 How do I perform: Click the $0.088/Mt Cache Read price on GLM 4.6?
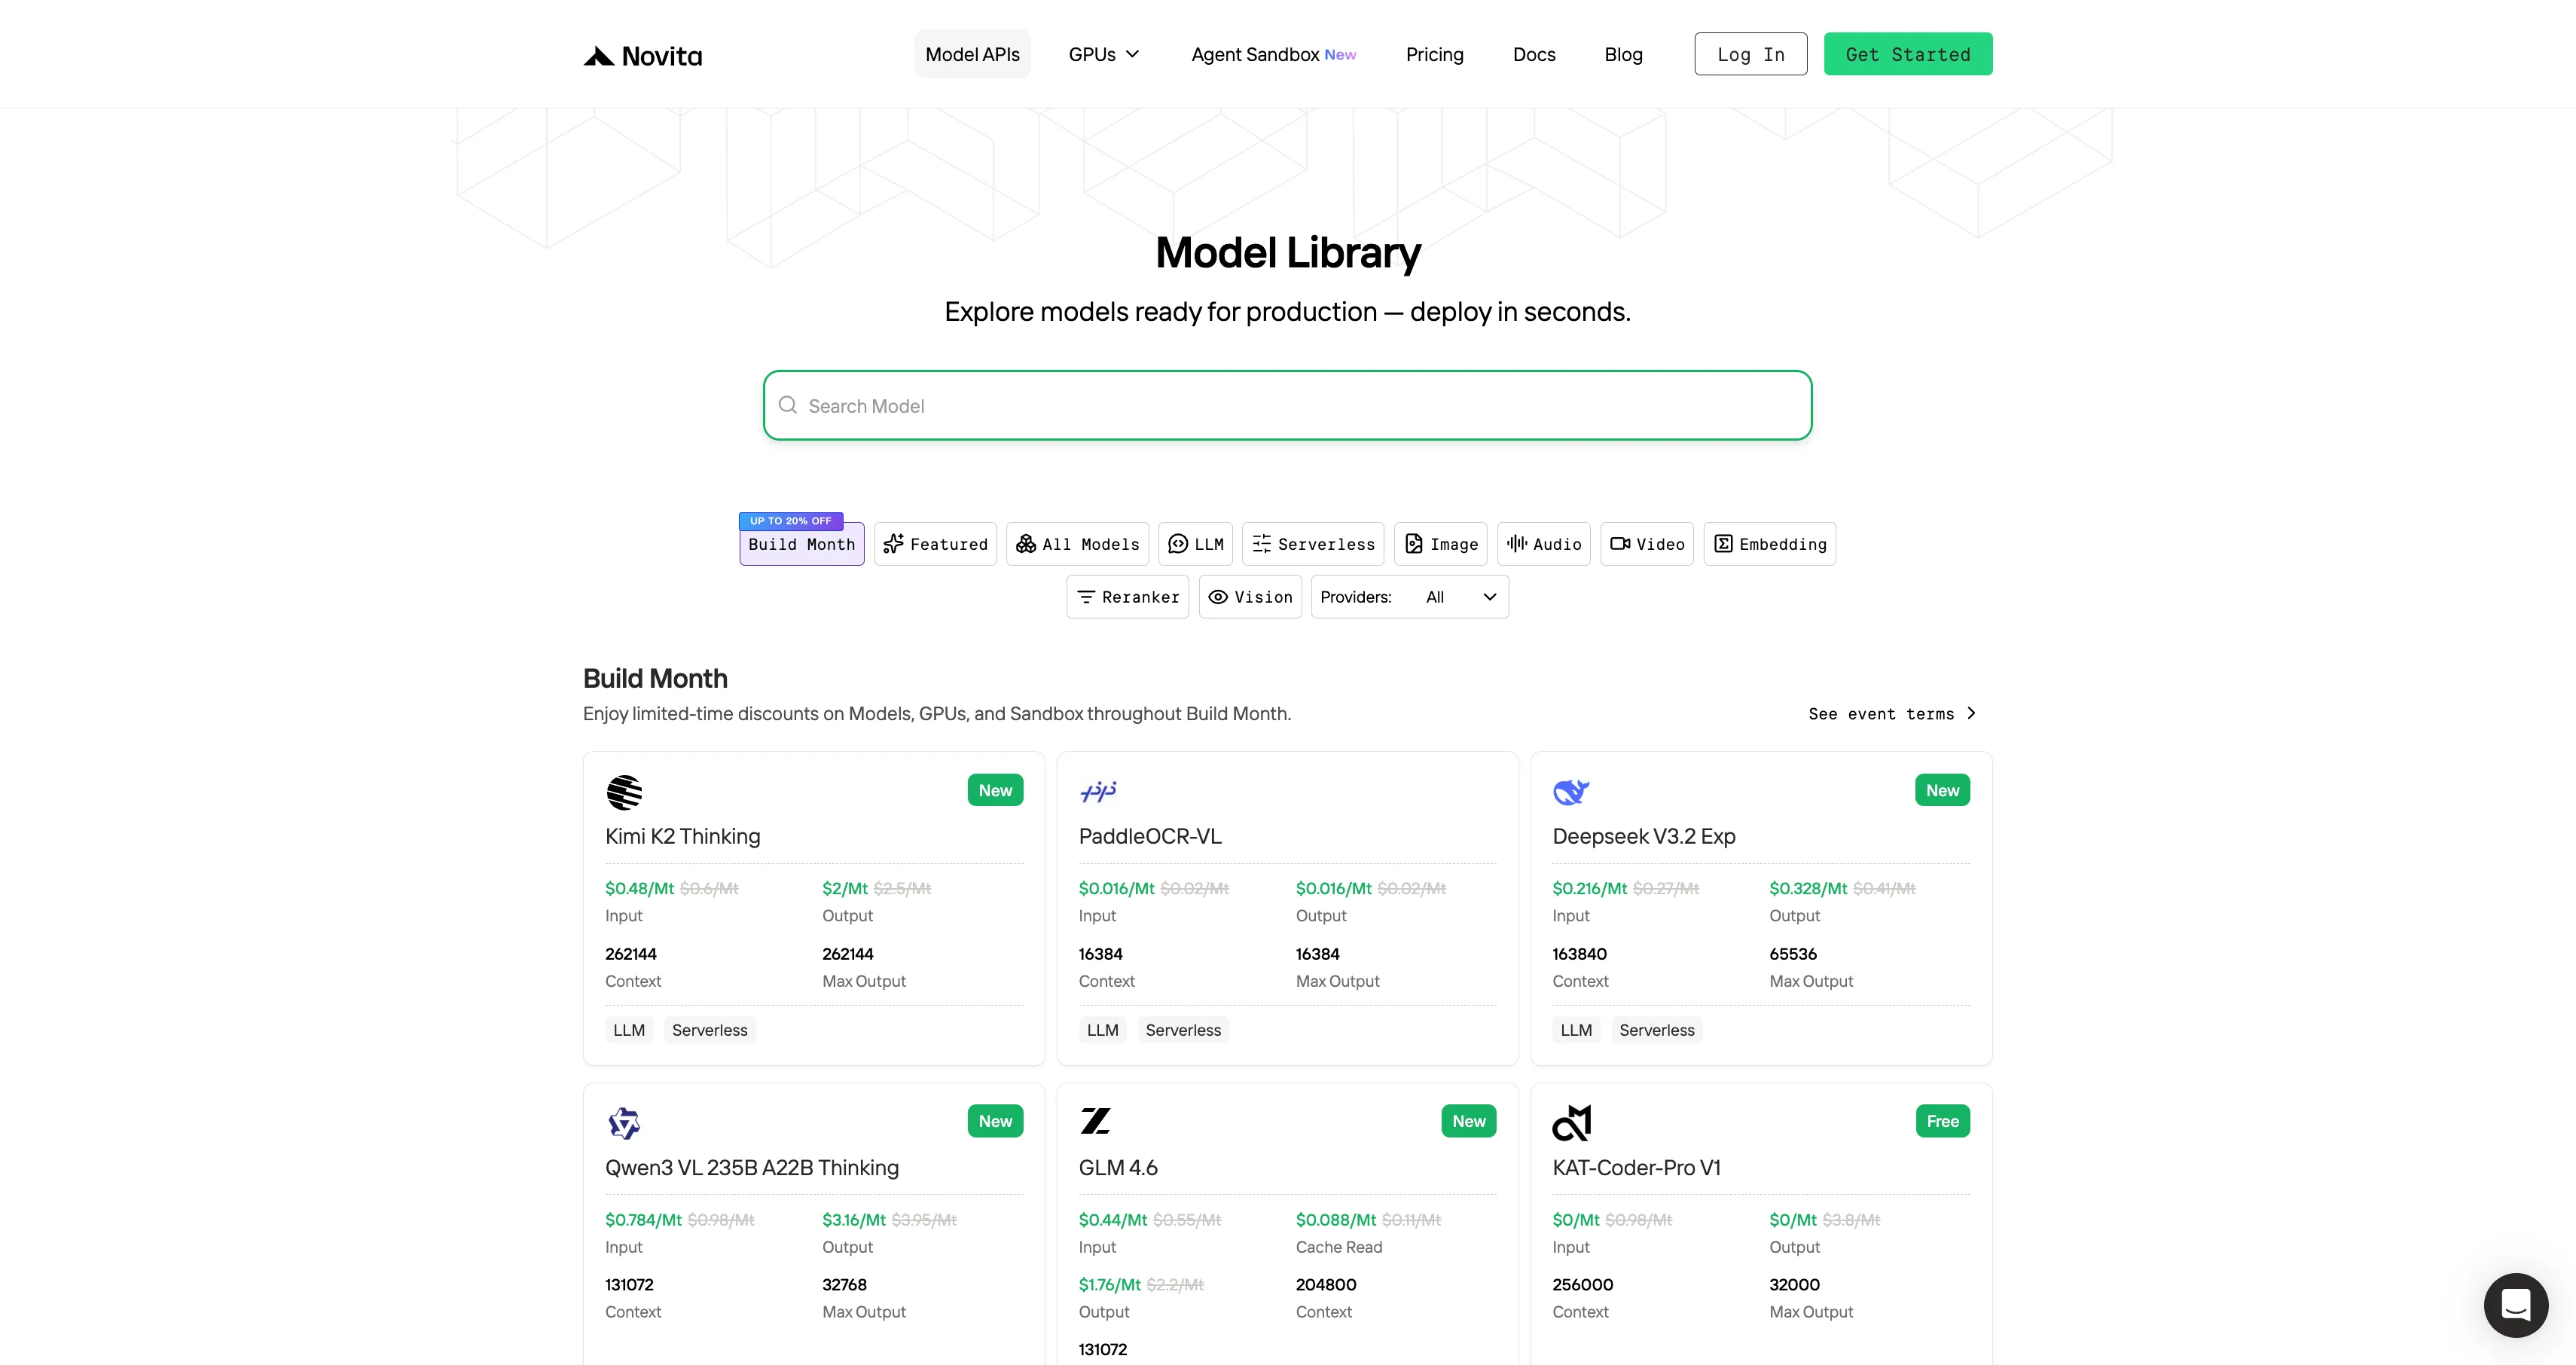[x=1336, y=1220]
